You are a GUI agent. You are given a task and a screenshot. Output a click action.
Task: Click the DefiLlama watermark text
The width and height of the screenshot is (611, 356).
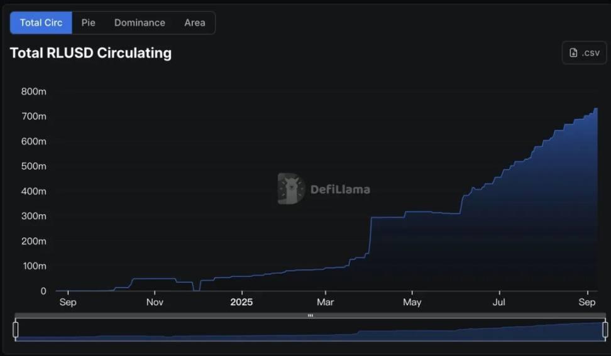[340, 190]
